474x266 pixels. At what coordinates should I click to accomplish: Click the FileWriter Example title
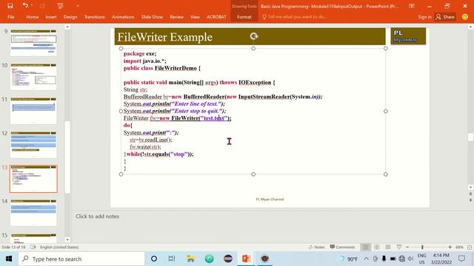click(164, 37)
